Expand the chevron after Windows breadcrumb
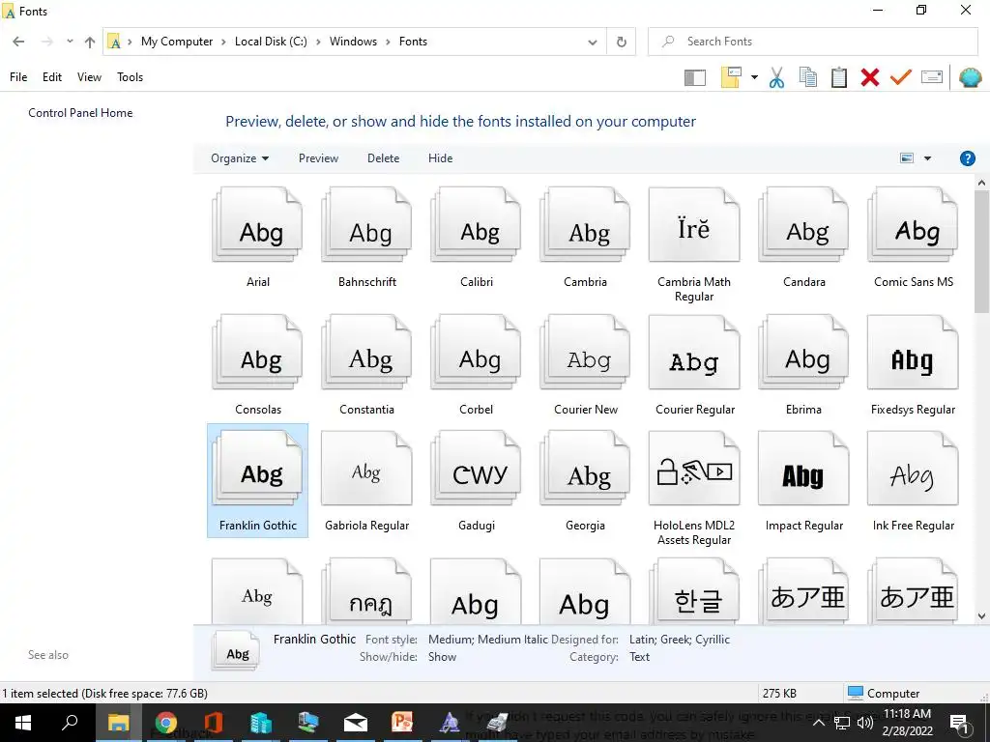The height and width of the screenshot is (742, 990). tap(389, 42)
